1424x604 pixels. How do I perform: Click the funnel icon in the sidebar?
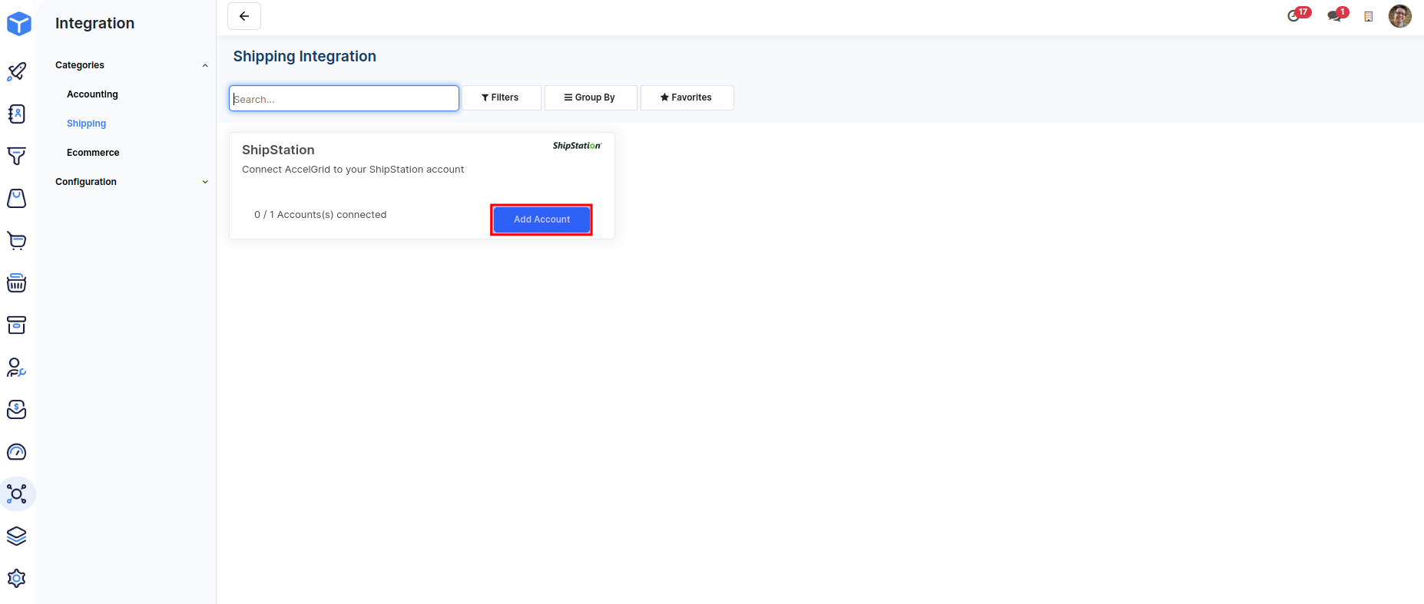17,156
